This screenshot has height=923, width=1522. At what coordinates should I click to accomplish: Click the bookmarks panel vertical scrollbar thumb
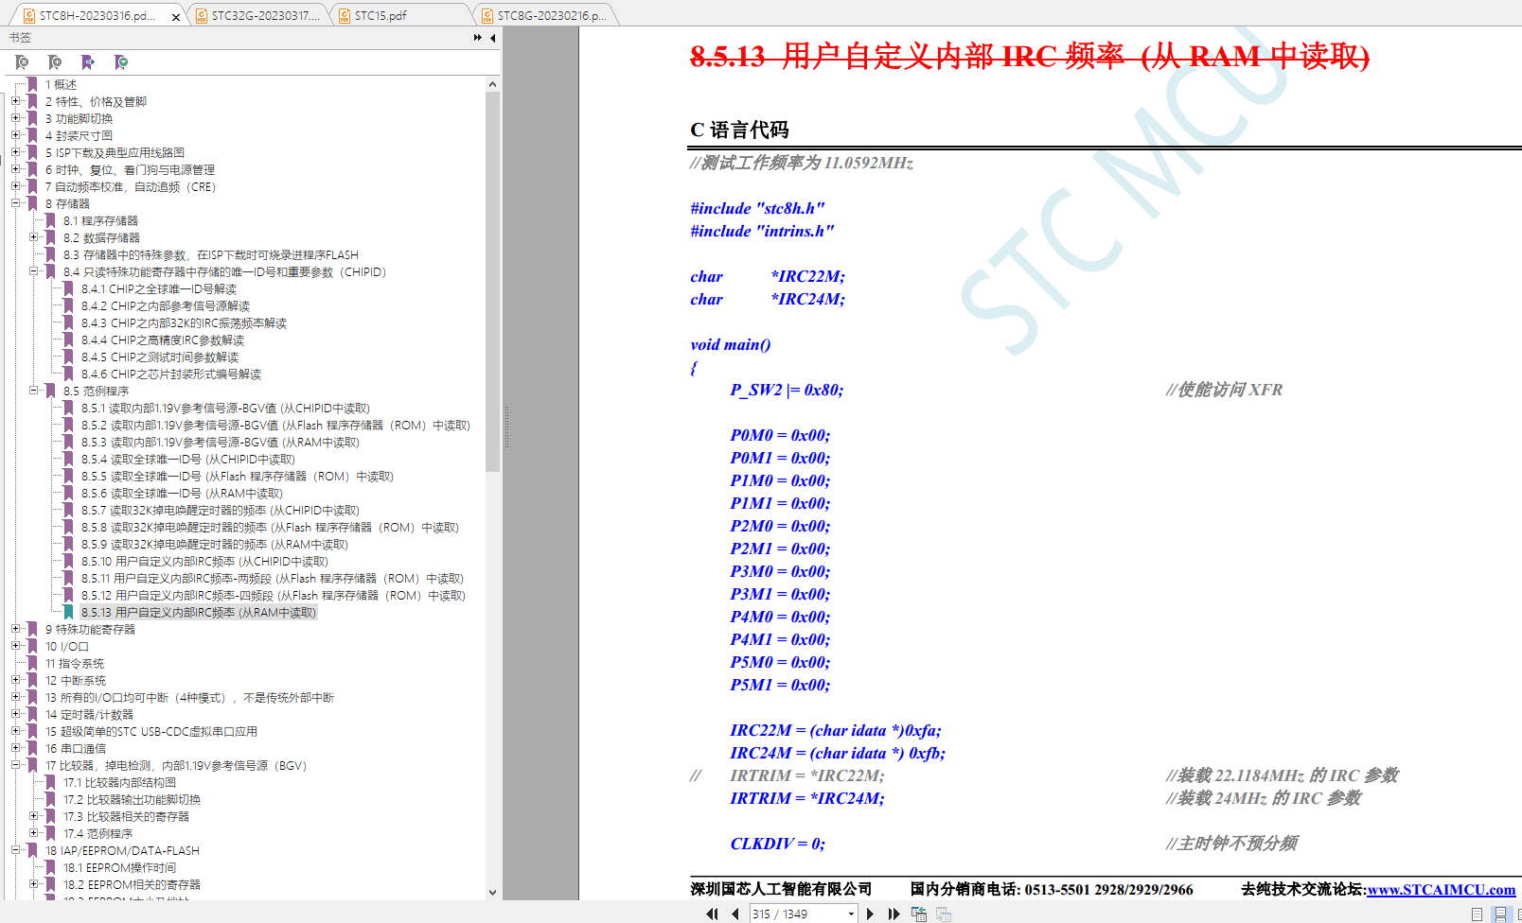coord(492,282)
